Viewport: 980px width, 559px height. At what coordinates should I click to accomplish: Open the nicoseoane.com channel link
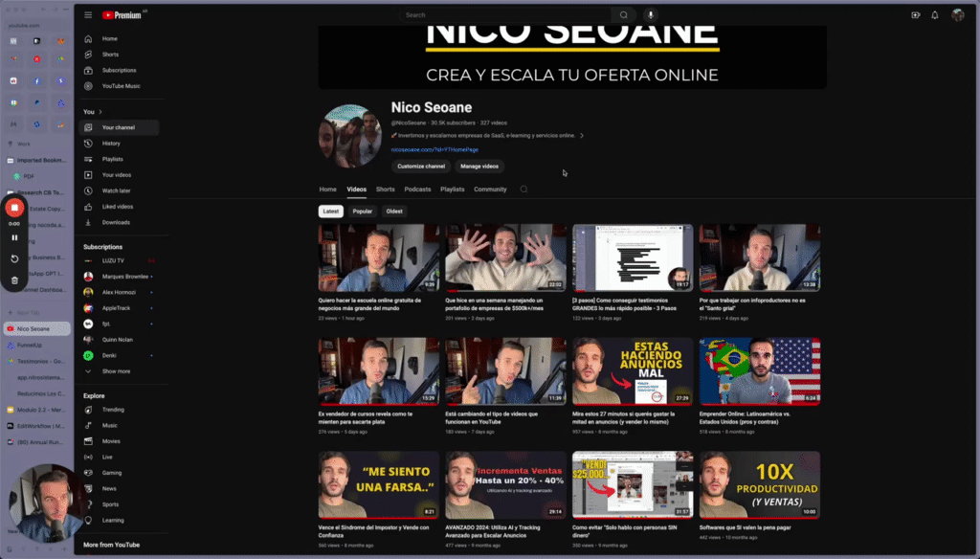coord(434,149)
